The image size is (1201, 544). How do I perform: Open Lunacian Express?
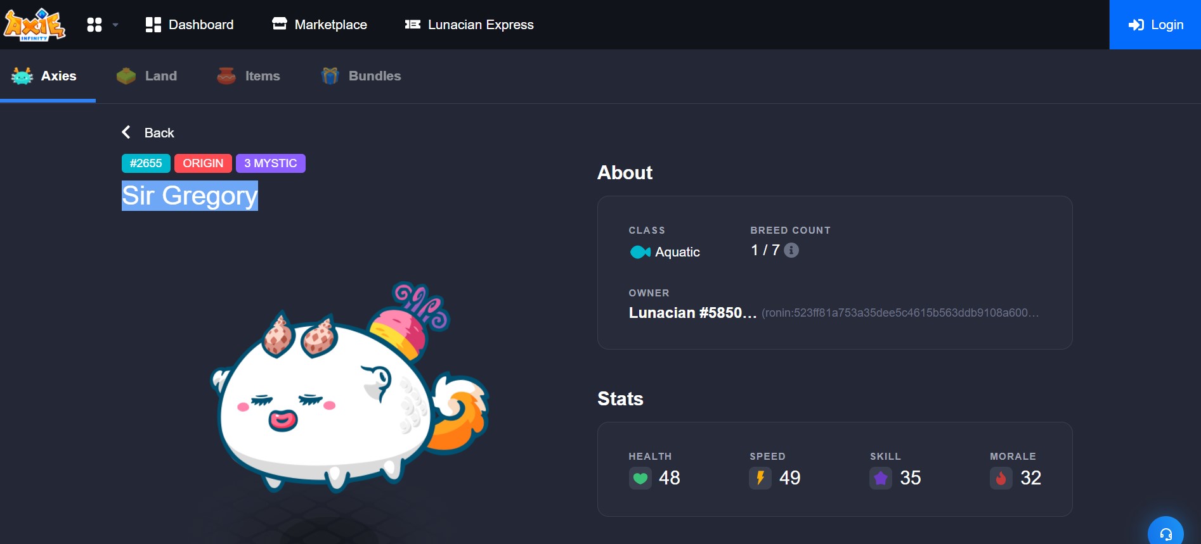click(469, 25)
